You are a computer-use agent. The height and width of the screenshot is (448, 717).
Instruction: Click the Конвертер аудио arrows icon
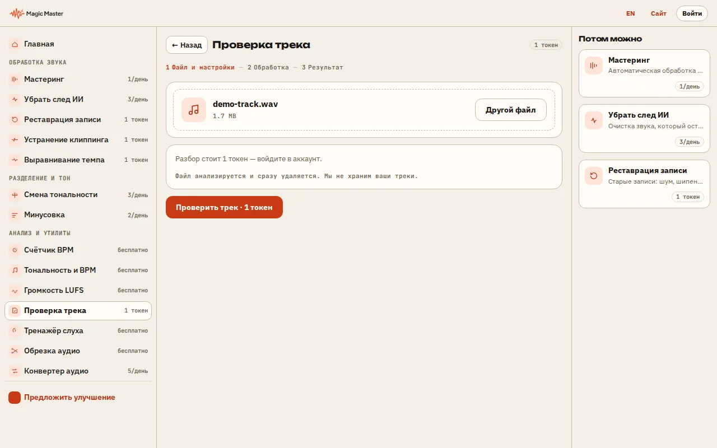pyautogui.click(x=15, y=371)
